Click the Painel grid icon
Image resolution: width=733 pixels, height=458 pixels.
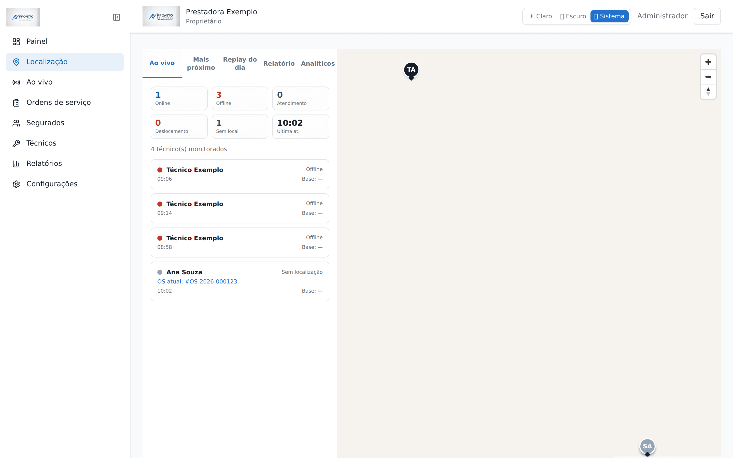(x=16, y=41)
